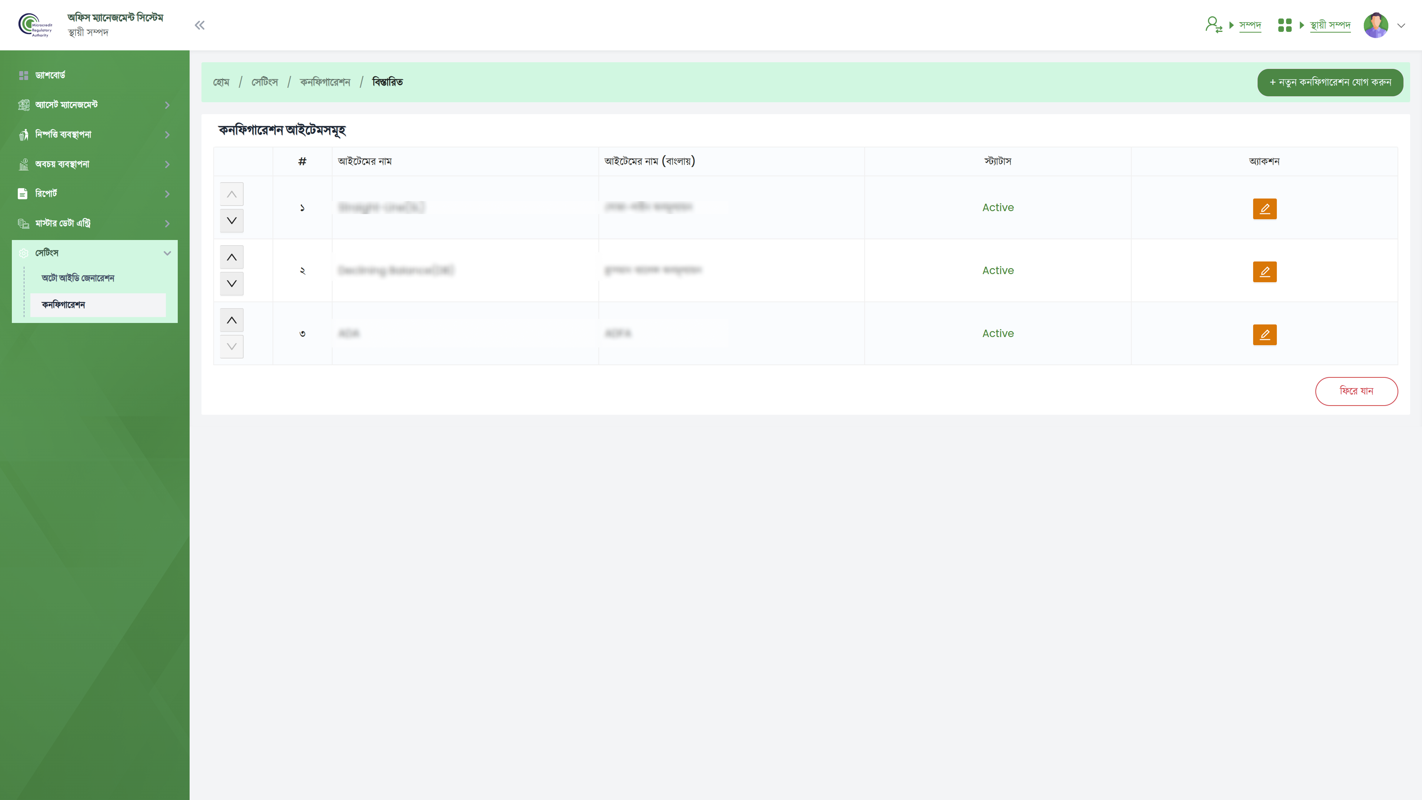
Task: Move row ৩ up with arrow
Action: point(231,320)
